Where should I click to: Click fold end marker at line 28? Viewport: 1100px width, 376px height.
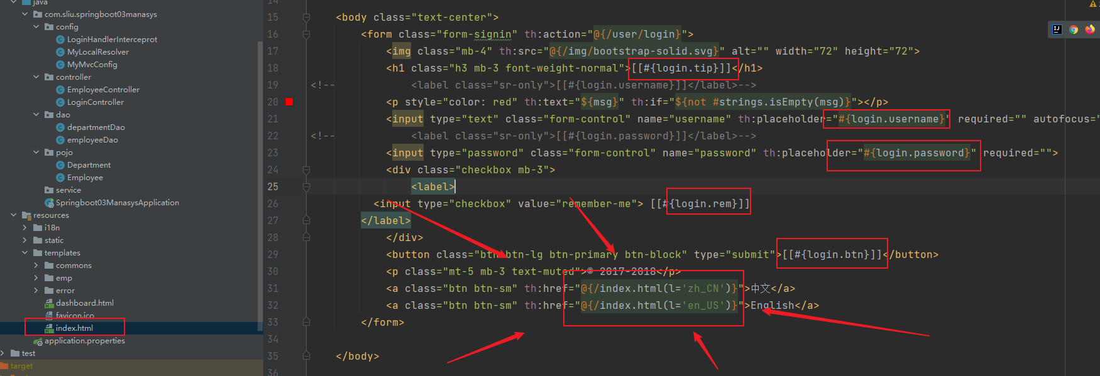click(x=306, y=238)
